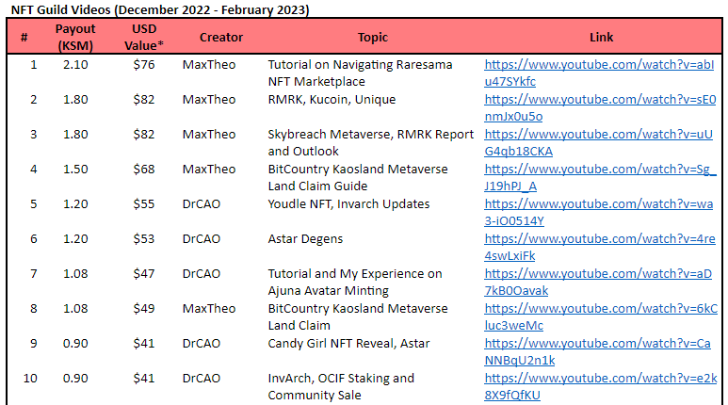
Task: Select topic 'Youdle NFT, Invarch Updates'
Action: coord(348,204)
